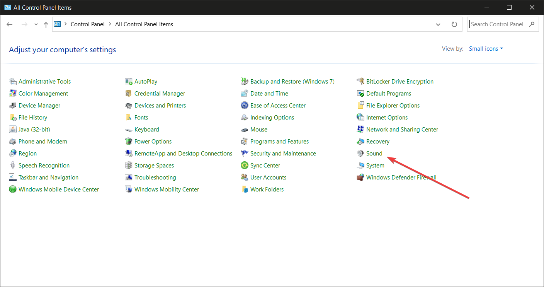Refresh the Control Panel view

[454, 24]
